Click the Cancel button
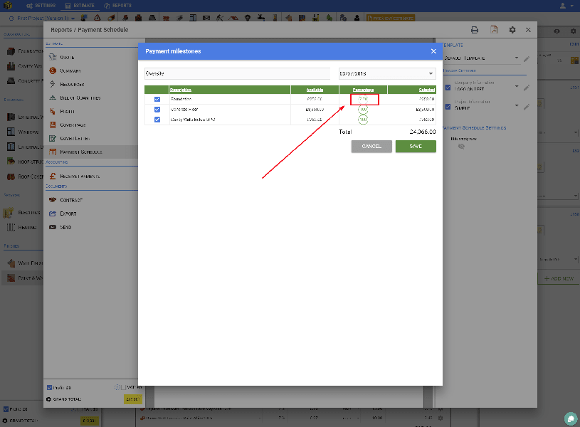The image size is (580, 427). point(371,146)
